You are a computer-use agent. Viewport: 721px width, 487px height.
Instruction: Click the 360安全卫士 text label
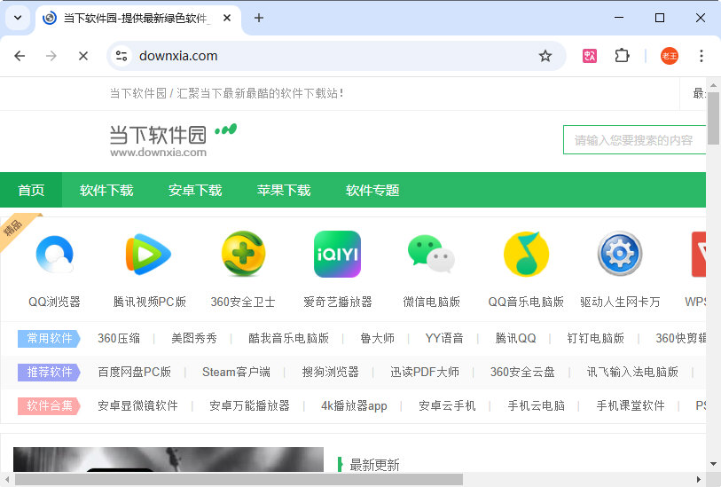tap(243, 302)
